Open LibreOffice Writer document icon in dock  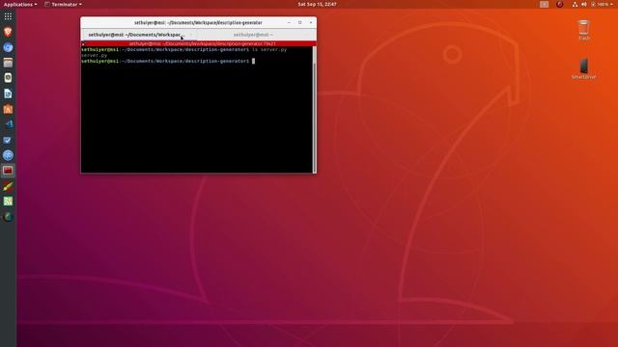click(8, 93)
